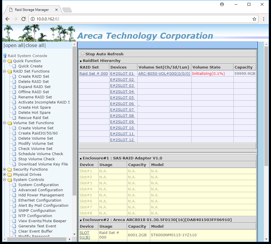This screenshot has height=244, width=271.
Task: Click the page reload icon
Action: tap(23, 19)
